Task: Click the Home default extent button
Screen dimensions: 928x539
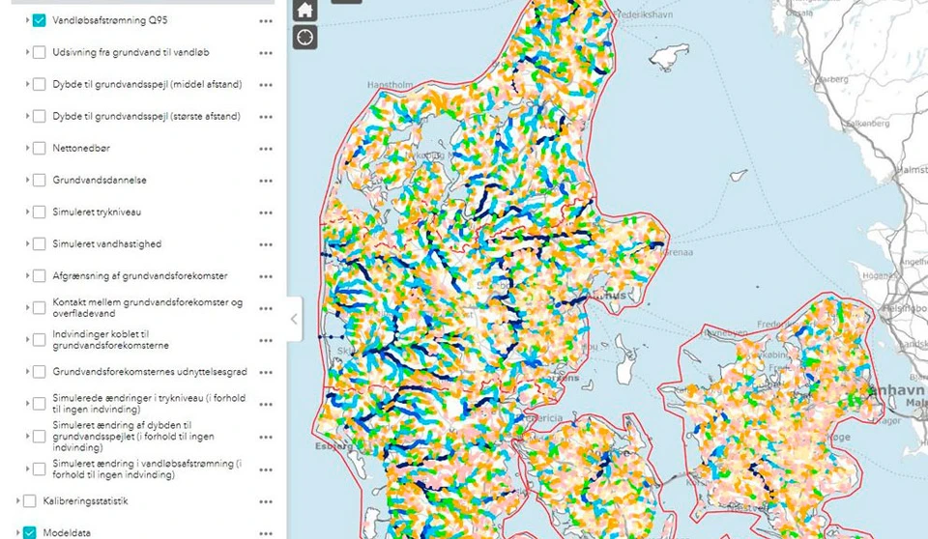Action: [x=304, y=10]
